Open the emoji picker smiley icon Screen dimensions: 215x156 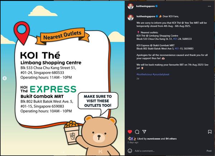(x=130, y=151)
